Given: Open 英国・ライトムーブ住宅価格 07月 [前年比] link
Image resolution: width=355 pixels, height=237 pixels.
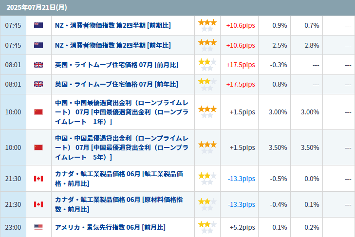Looking at the screenshot, I should 116,84.
